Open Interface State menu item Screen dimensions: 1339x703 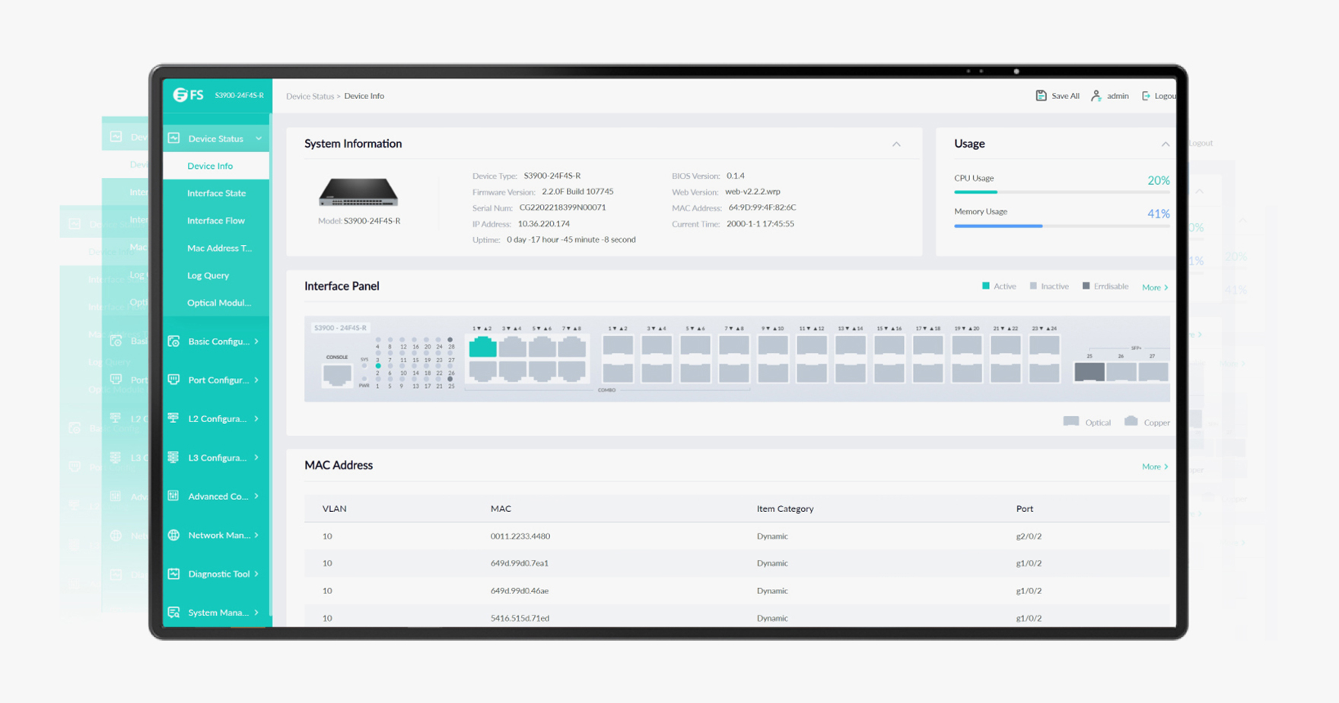(216, 193)
